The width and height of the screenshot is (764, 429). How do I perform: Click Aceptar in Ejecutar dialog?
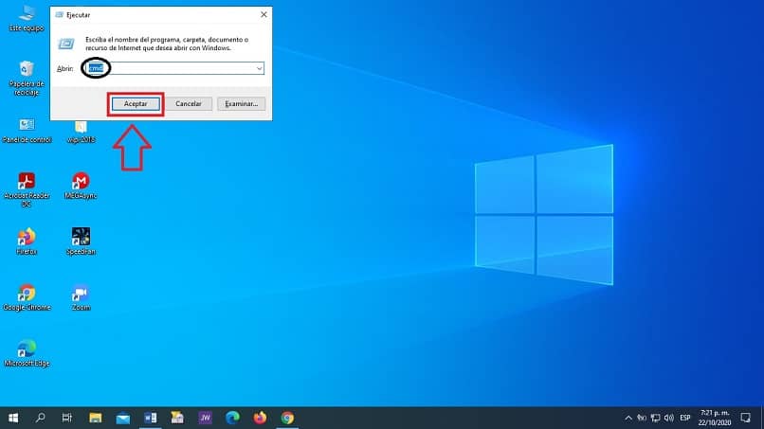[x=136, y=104]
